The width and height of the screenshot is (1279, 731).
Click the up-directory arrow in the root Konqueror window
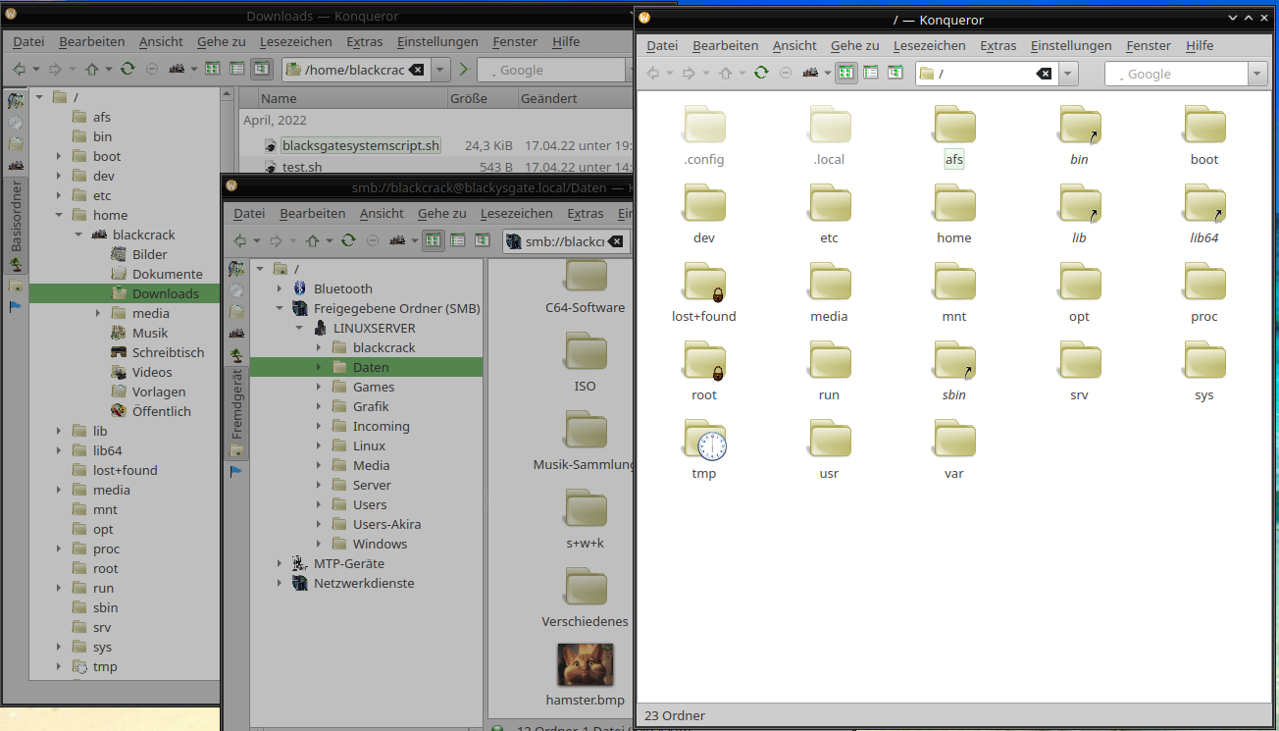[x=726, y=74]
